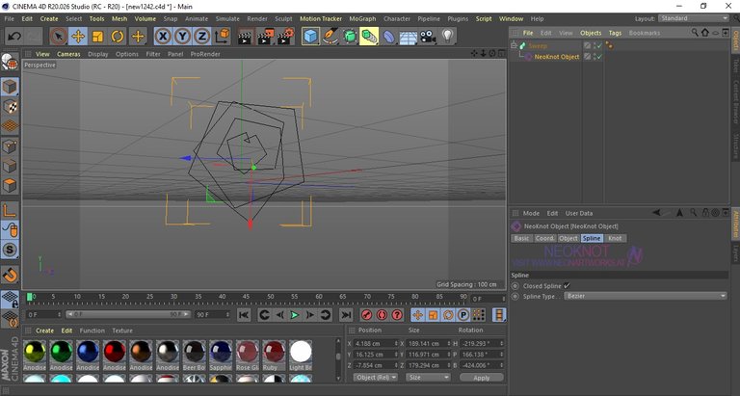Open Attribute Manager Mode menu
This screenshot has width=740, height=396.
(531, 213)
